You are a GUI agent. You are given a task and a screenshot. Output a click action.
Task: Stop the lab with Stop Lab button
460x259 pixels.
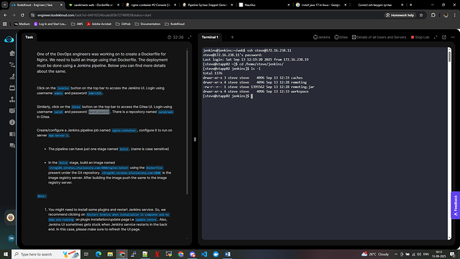[420, 37]
